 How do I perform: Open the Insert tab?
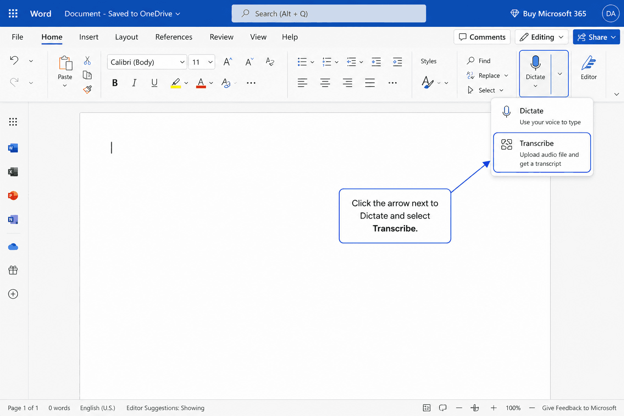pyautogui.click(x=89, y=37)
